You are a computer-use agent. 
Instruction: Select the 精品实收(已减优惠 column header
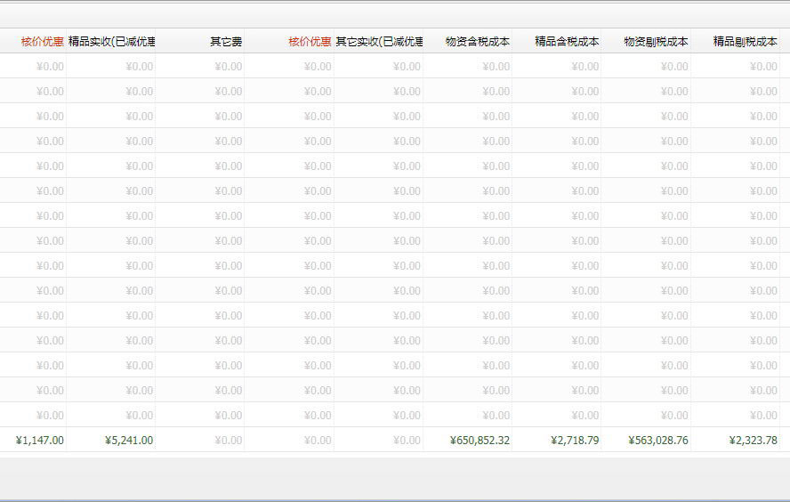[x=111, y=41]
